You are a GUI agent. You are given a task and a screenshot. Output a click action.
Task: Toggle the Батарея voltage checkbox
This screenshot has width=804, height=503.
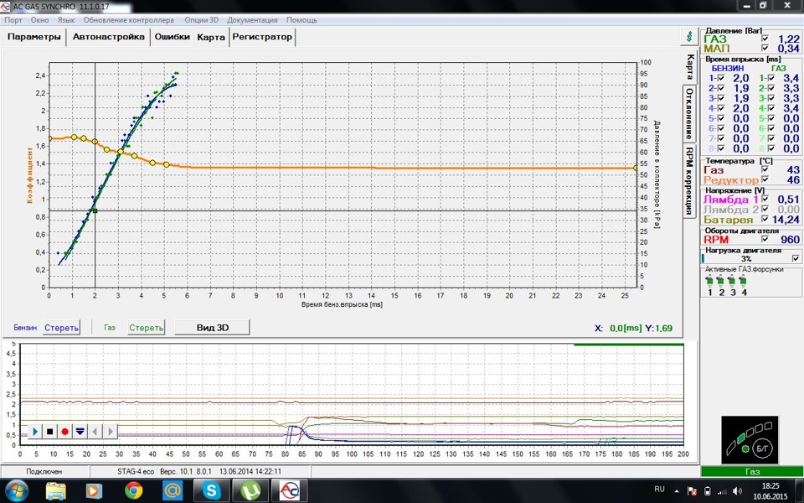(x=765, y=219)
